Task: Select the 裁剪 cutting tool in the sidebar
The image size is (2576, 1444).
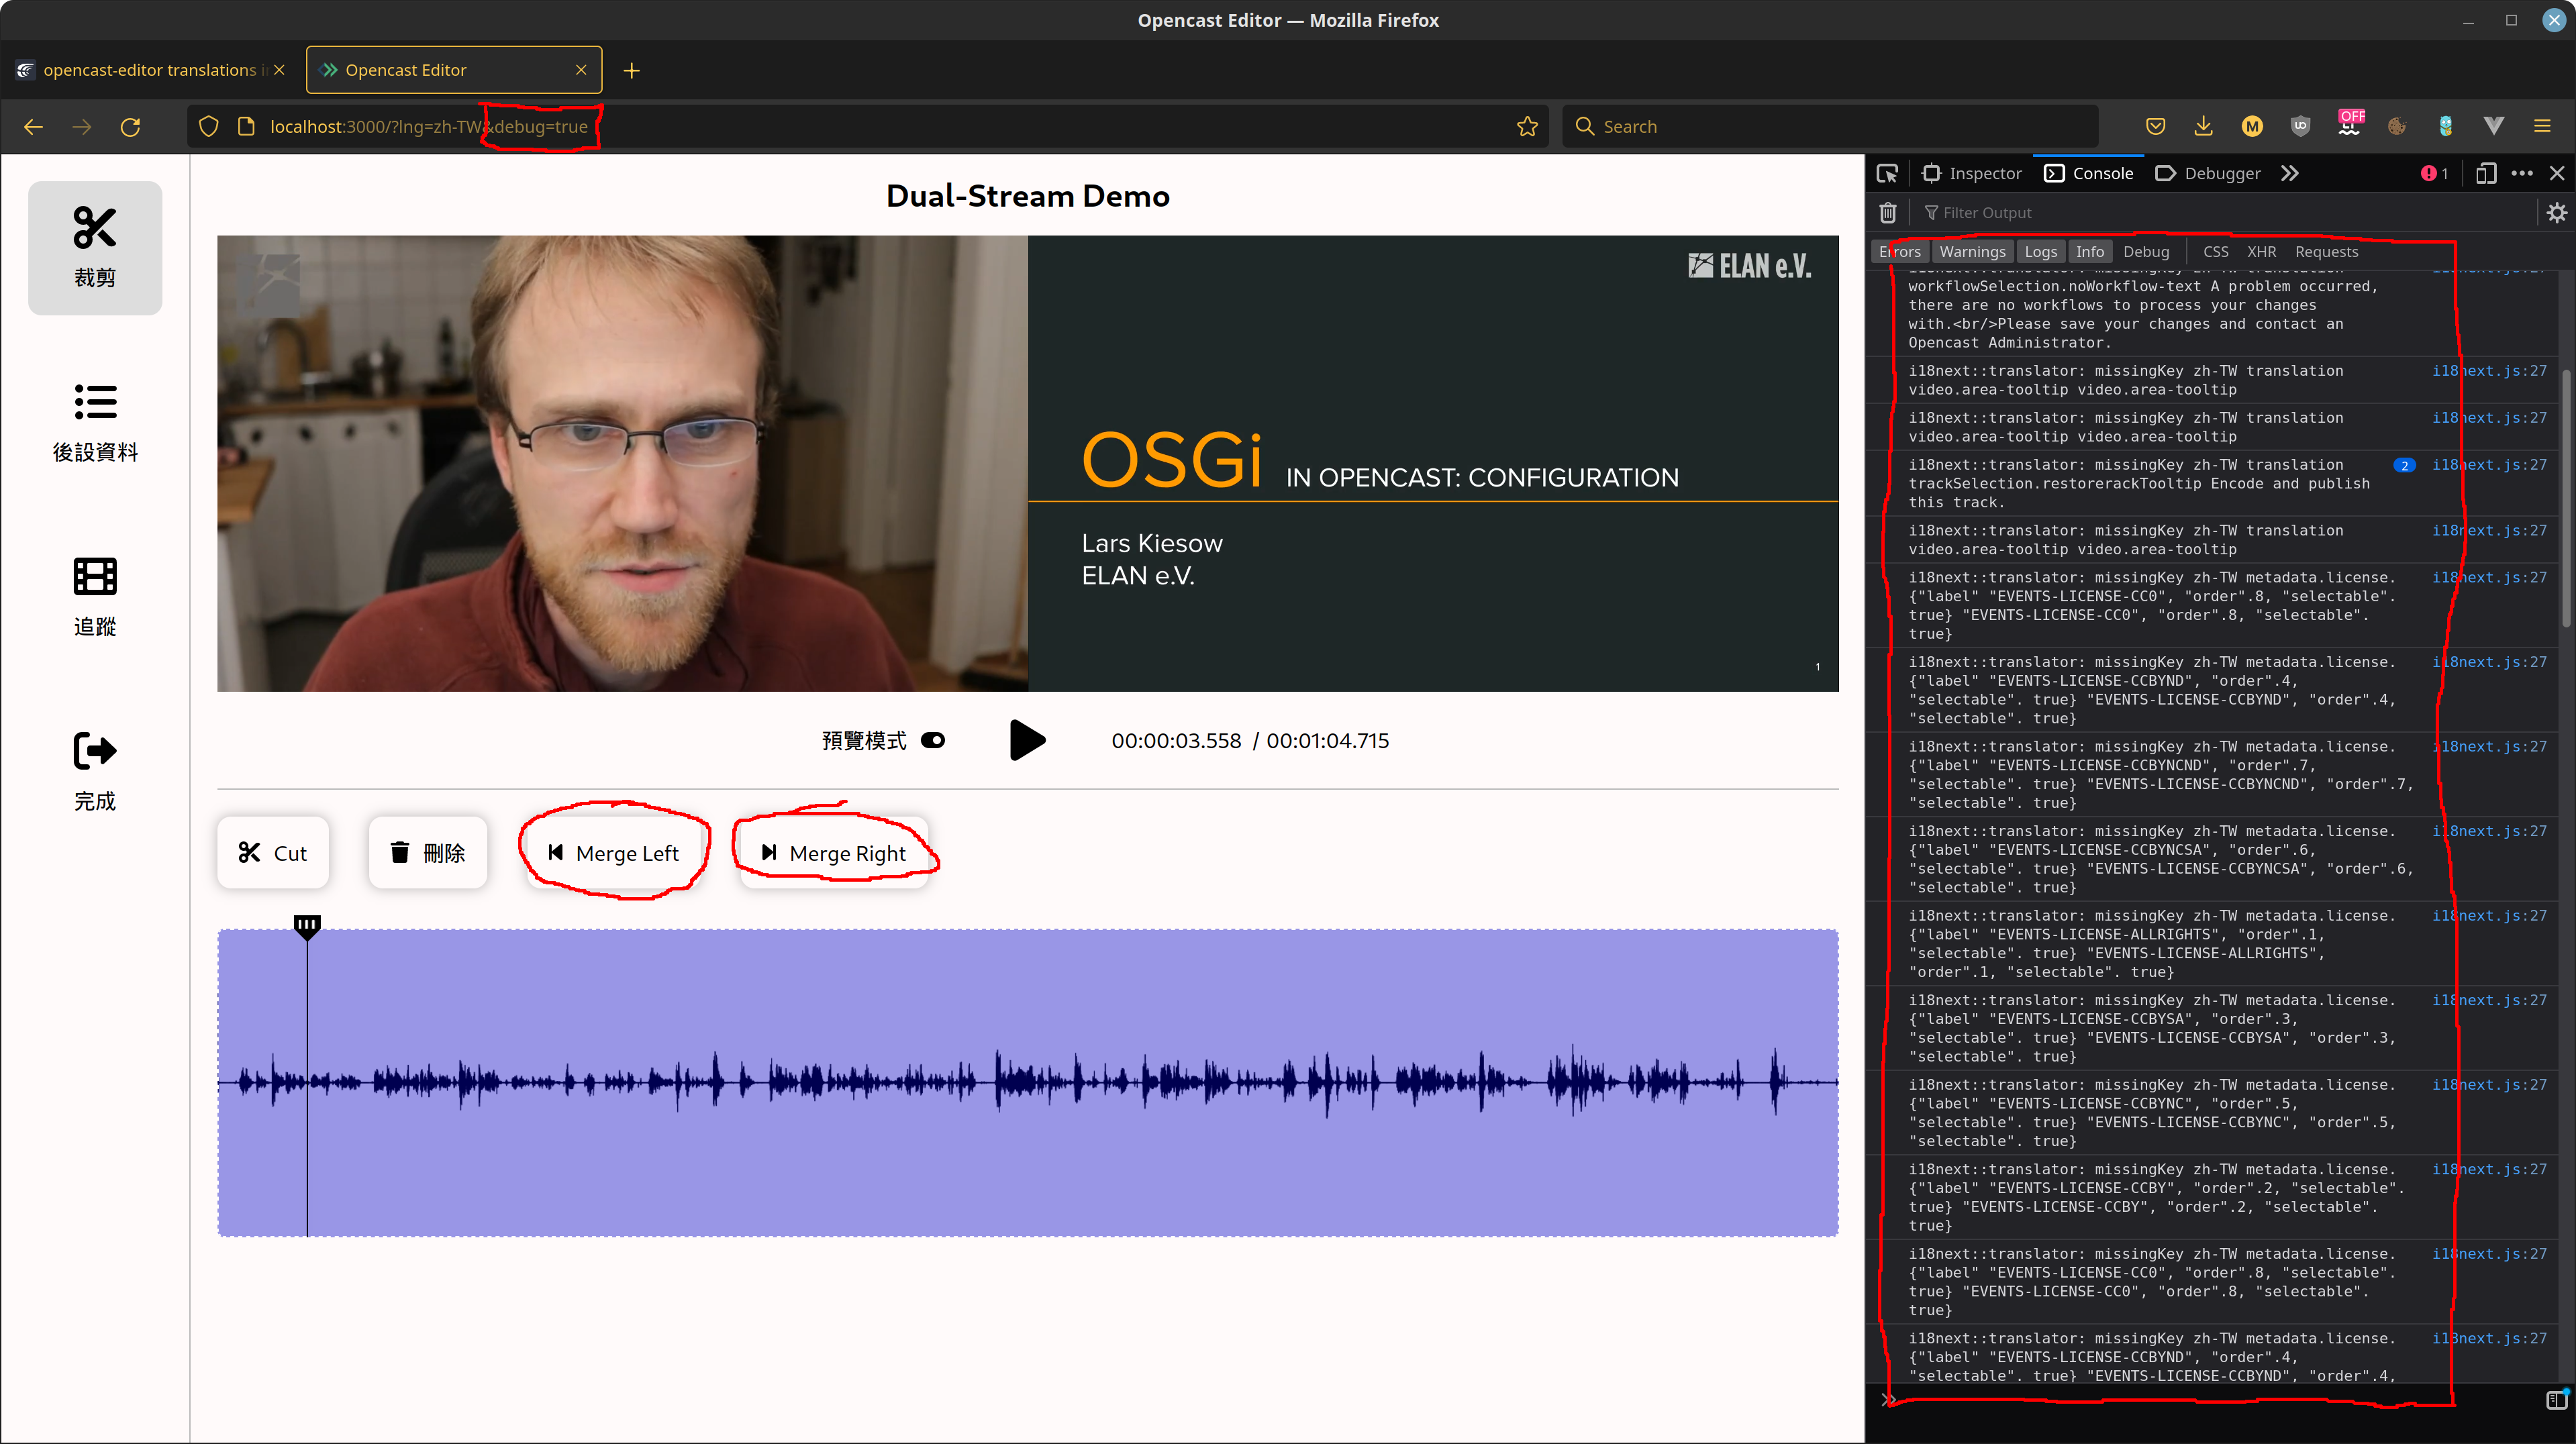Action: [95, 247]
